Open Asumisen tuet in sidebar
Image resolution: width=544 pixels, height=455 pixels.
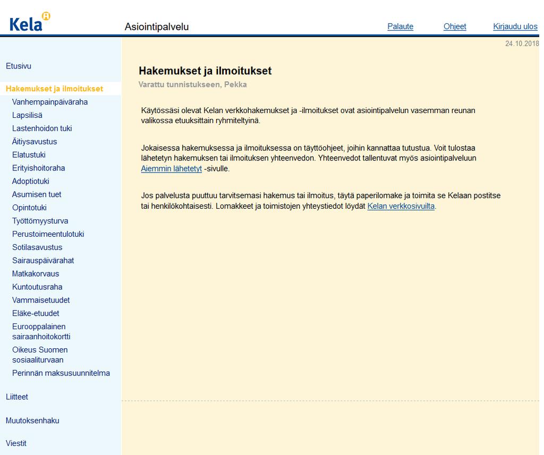pyautogui.click(x=37, y=194)
